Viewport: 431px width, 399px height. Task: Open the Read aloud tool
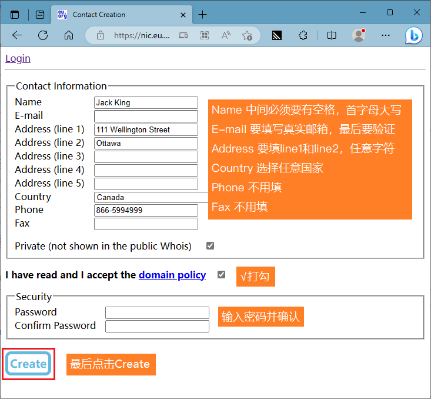coord(226,35)
